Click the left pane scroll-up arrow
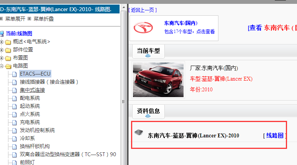The image size is (297, 165). [x=124, y=7]
